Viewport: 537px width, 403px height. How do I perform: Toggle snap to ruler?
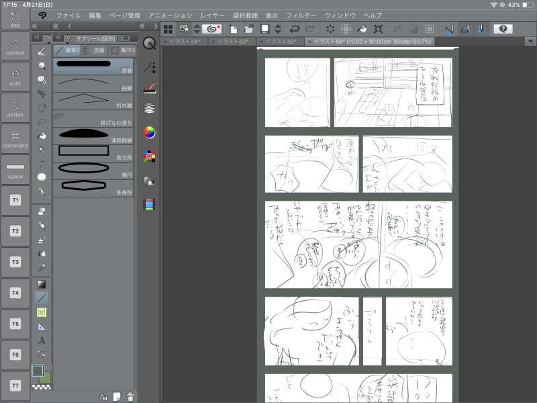tap(449, 29)
